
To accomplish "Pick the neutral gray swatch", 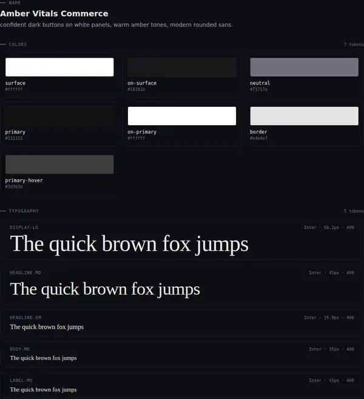I will point(305,67).
